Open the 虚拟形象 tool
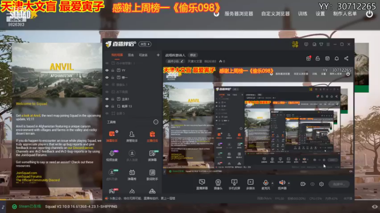 click(x=112, y=175)
